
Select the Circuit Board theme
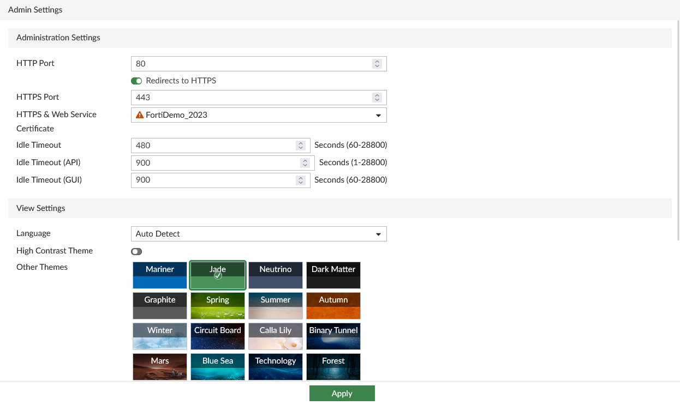tap(218, 336)
